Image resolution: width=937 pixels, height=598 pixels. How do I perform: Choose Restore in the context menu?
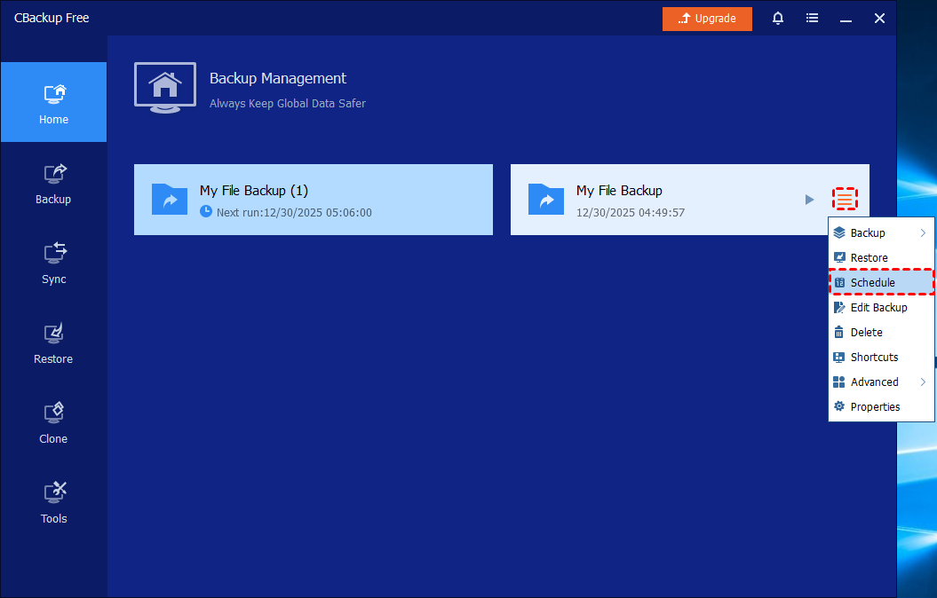click(x=869, y=258)
